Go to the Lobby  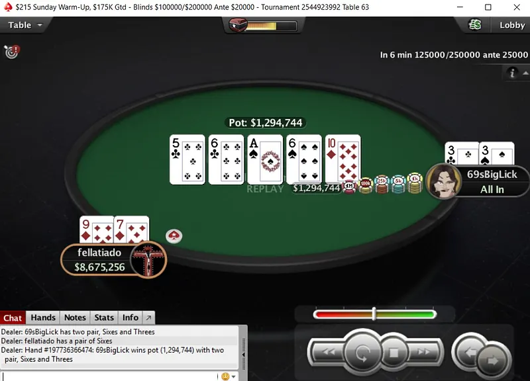coord(512,25)
